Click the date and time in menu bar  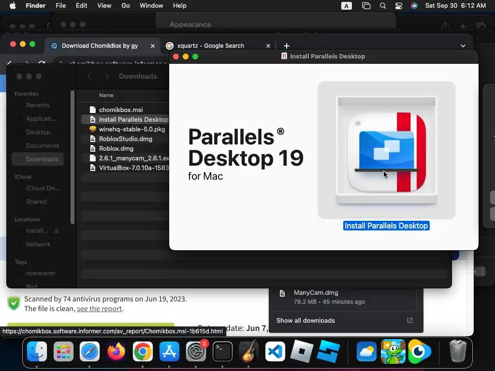click(455, 6)
